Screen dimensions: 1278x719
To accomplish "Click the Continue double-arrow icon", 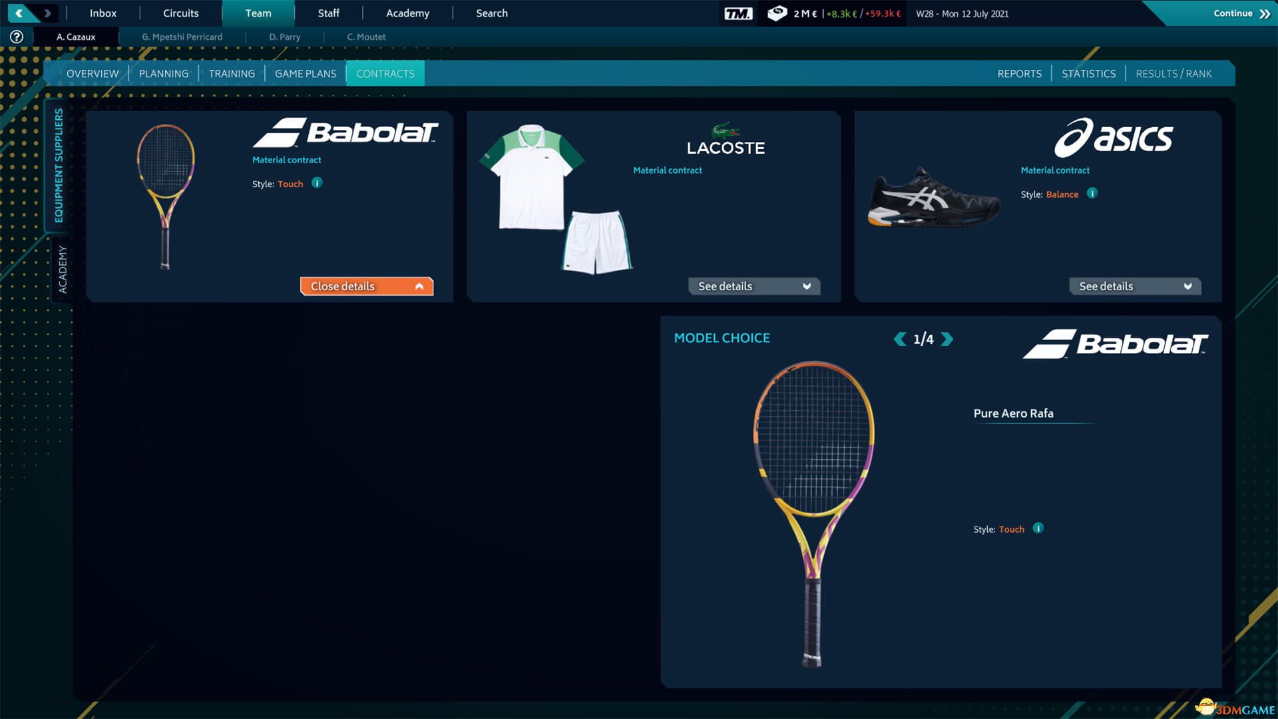I will click(1265, 13).
